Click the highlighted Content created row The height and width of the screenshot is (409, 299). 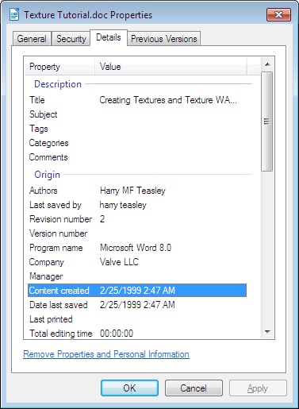tap(137, 291)
